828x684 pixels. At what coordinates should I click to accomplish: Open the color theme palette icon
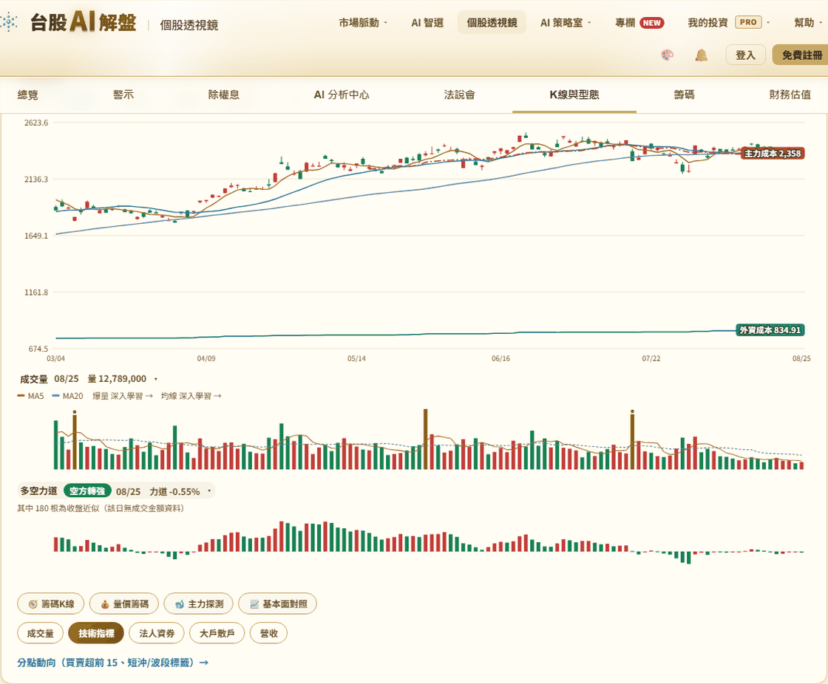click(x=668, y=55)
